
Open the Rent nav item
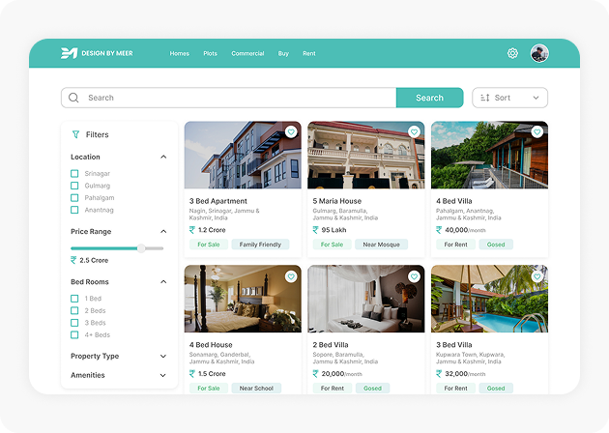pyautogui.click(x=309, y=53)
